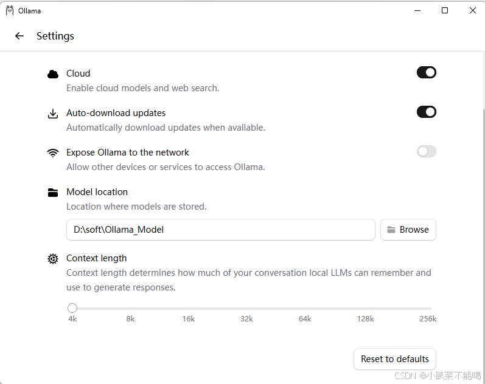
Task: Set context length to 32k
Action: point(246,308)
